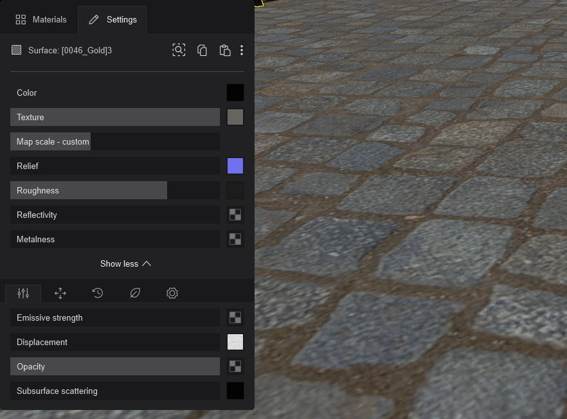Paste the copied surface settings
This screenshot has width=567, height=419.
click(x=225, y=49)
